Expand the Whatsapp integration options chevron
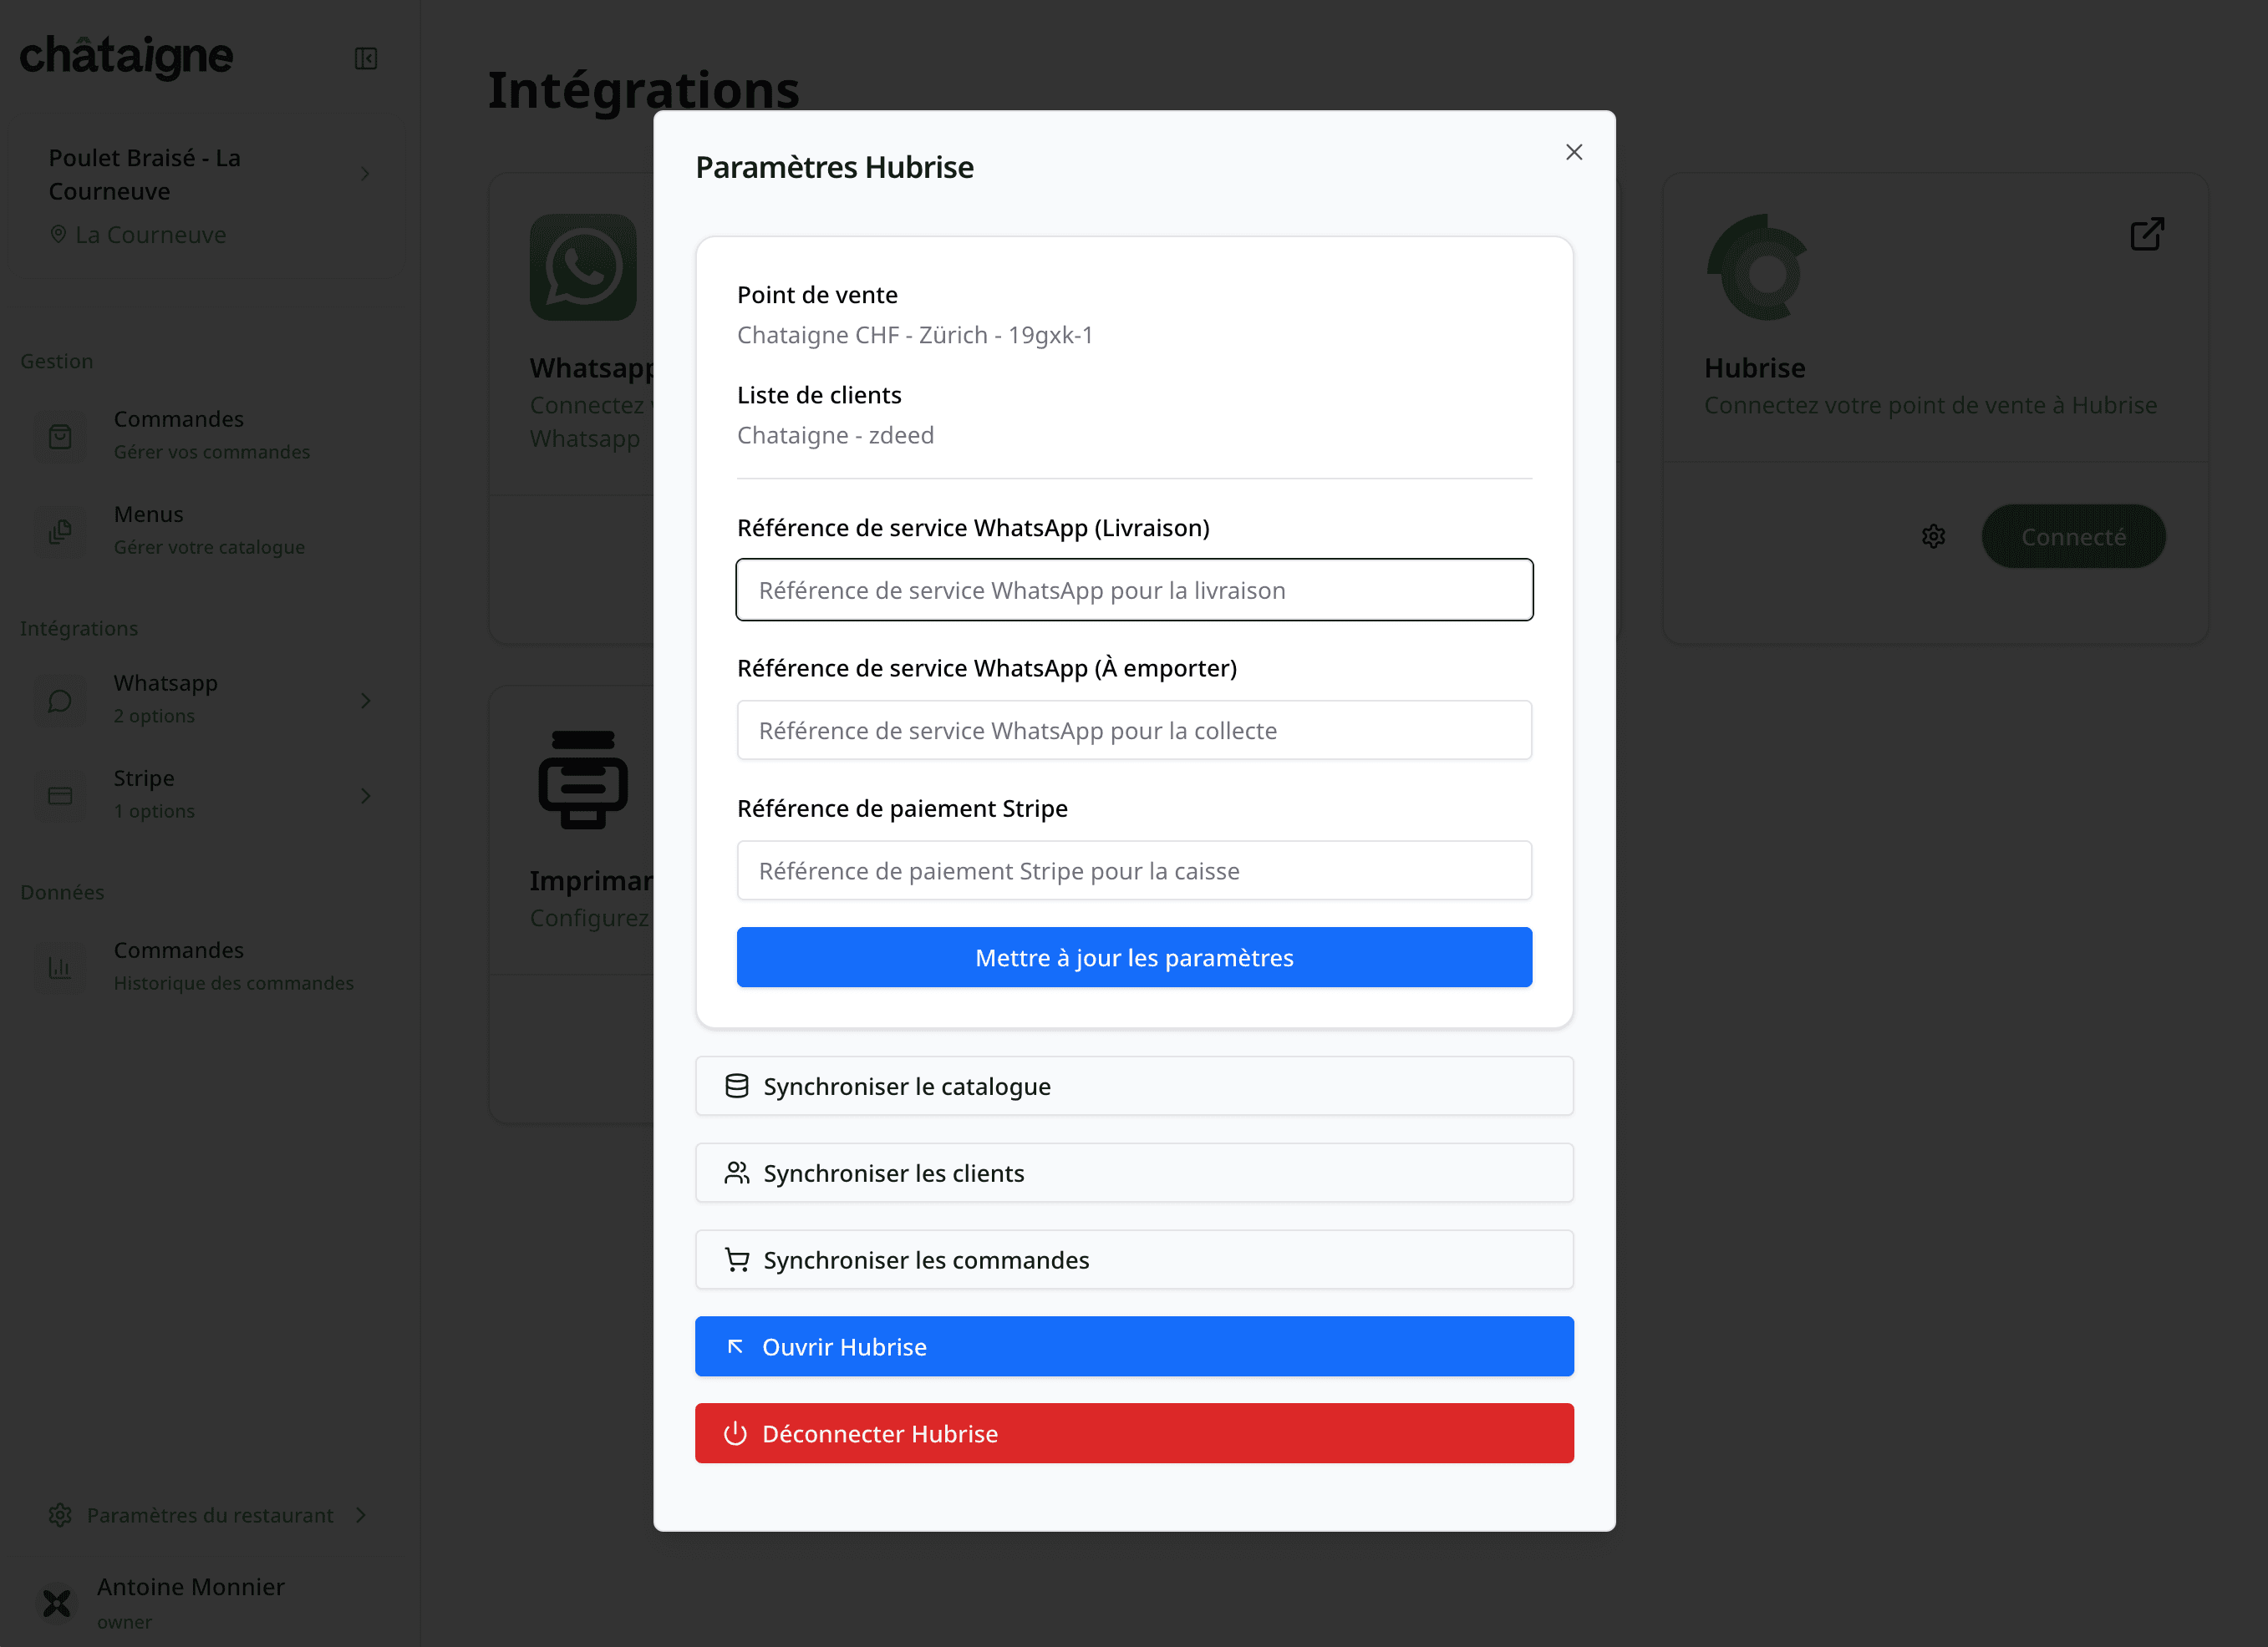The image size is (2268, 1647). 366,700
